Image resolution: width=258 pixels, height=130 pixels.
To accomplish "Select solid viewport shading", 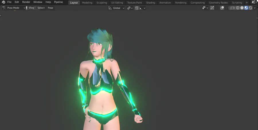I will coord(242,8).
